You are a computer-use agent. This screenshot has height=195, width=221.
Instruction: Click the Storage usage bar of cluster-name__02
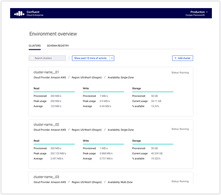tap(153, 144)
